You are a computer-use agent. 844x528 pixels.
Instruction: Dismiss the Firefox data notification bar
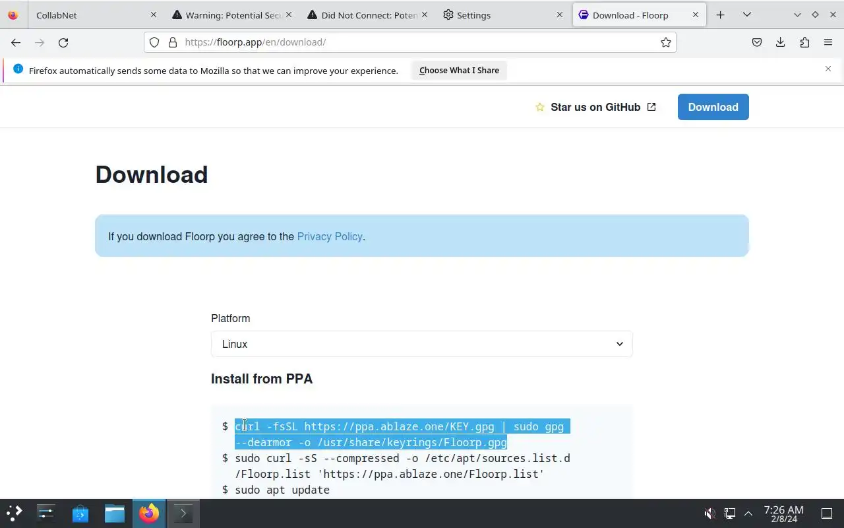click(x=828, y=69)
